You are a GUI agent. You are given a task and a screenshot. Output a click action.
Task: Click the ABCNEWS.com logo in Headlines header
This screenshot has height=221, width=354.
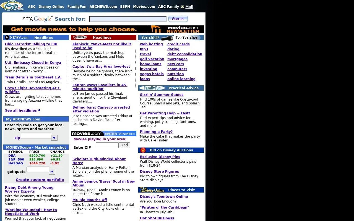(17, 38)
